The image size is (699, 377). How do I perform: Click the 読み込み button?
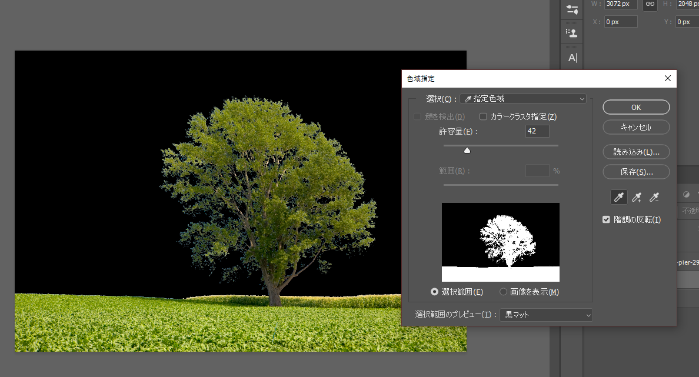pyautogui.click(x=636, y=152)
